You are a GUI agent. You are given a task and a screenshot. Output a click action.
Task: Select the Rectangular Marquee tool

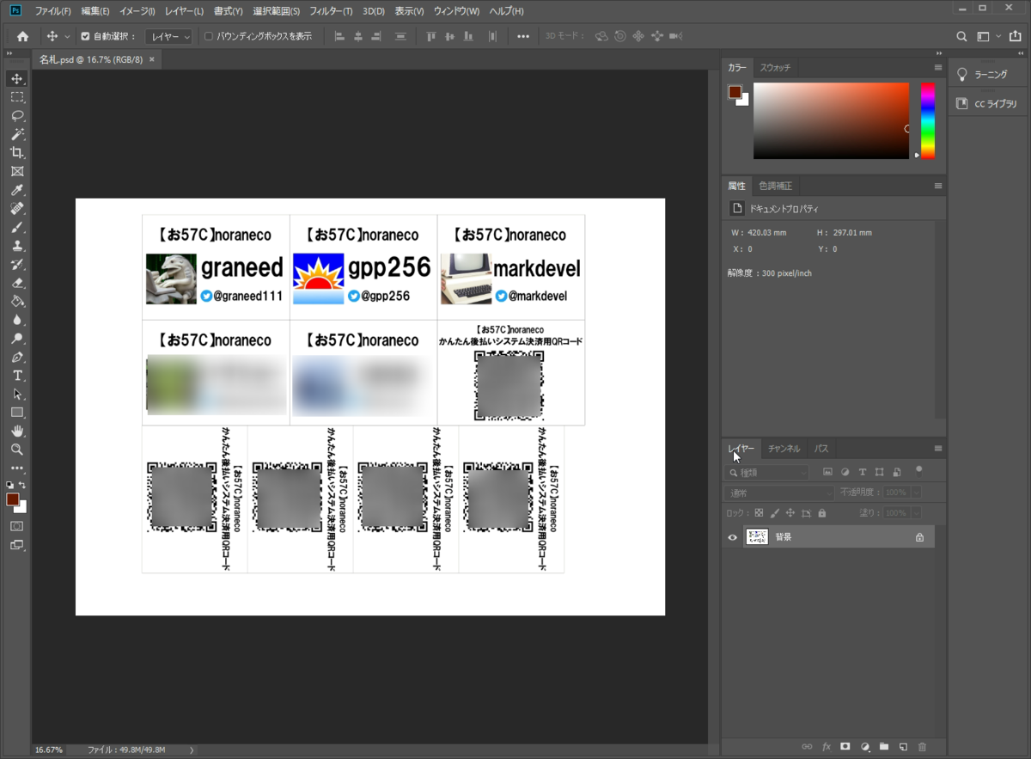point(17,97)
